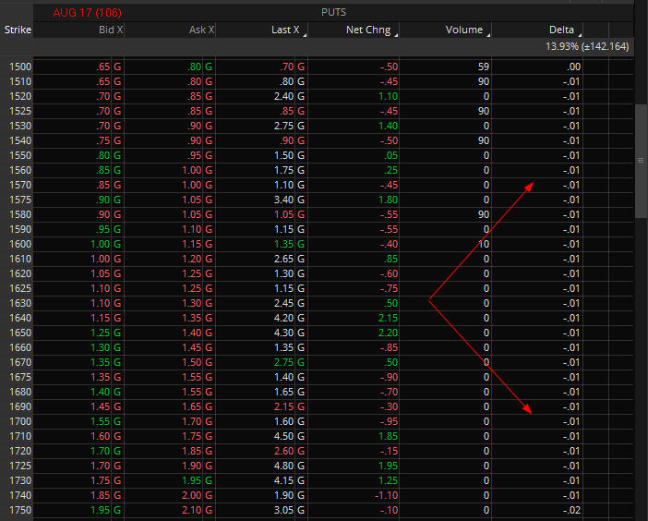Screen dimensions: 648x521
Task: Click net change -.60 at strike 1620
Action: point(389,273)
